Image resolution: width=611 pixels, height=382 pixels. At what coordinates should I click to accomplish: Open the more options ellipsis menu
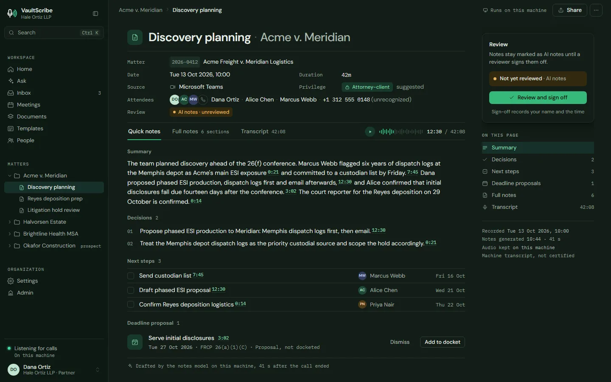tap(596, 10)
